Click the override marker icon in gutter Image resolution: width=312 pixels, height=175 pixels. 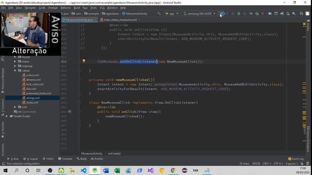[69, 111]
